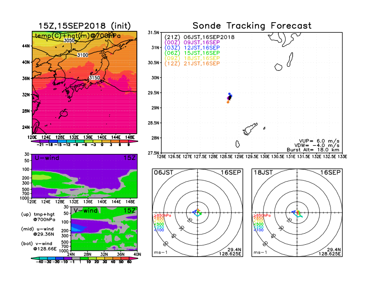
Task: Click green wind colorbar segment between 1 and 10
Action: [84, 258]
